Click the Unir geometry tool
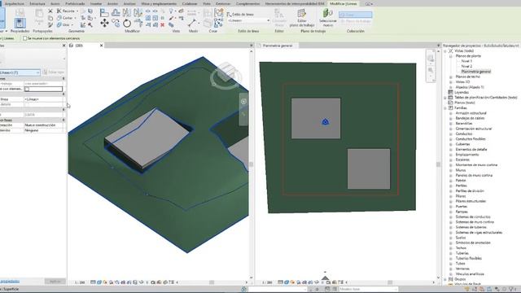521x293 pixels. click(63, 25)
